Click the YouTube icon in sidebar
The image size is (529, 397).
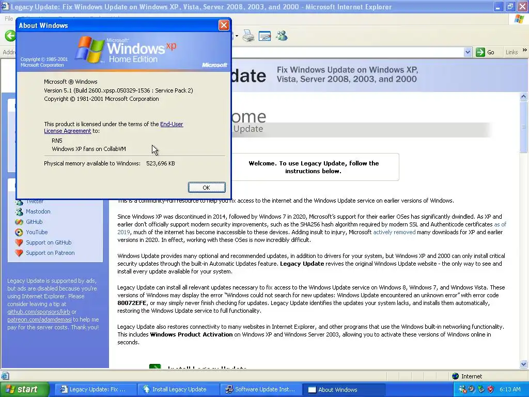click(x=19, y=232)
